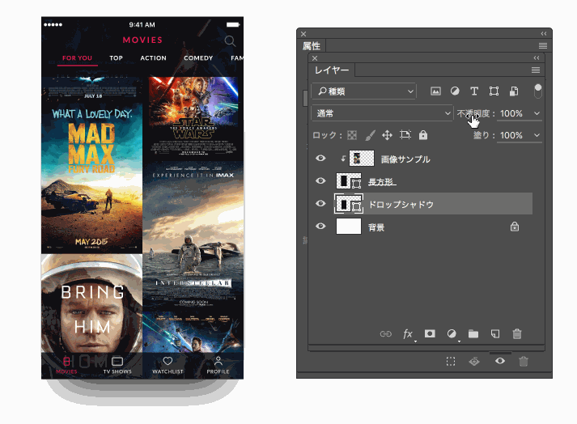Viewport: 577px width, 424px height.
Task: Open the fx layer style menu
Action: click(x=408, y=334)
